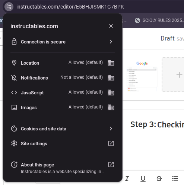Click the padlock icon beside Connection is secure
The height and width of the screenshot is (185, 184).
tap(14, 42)
